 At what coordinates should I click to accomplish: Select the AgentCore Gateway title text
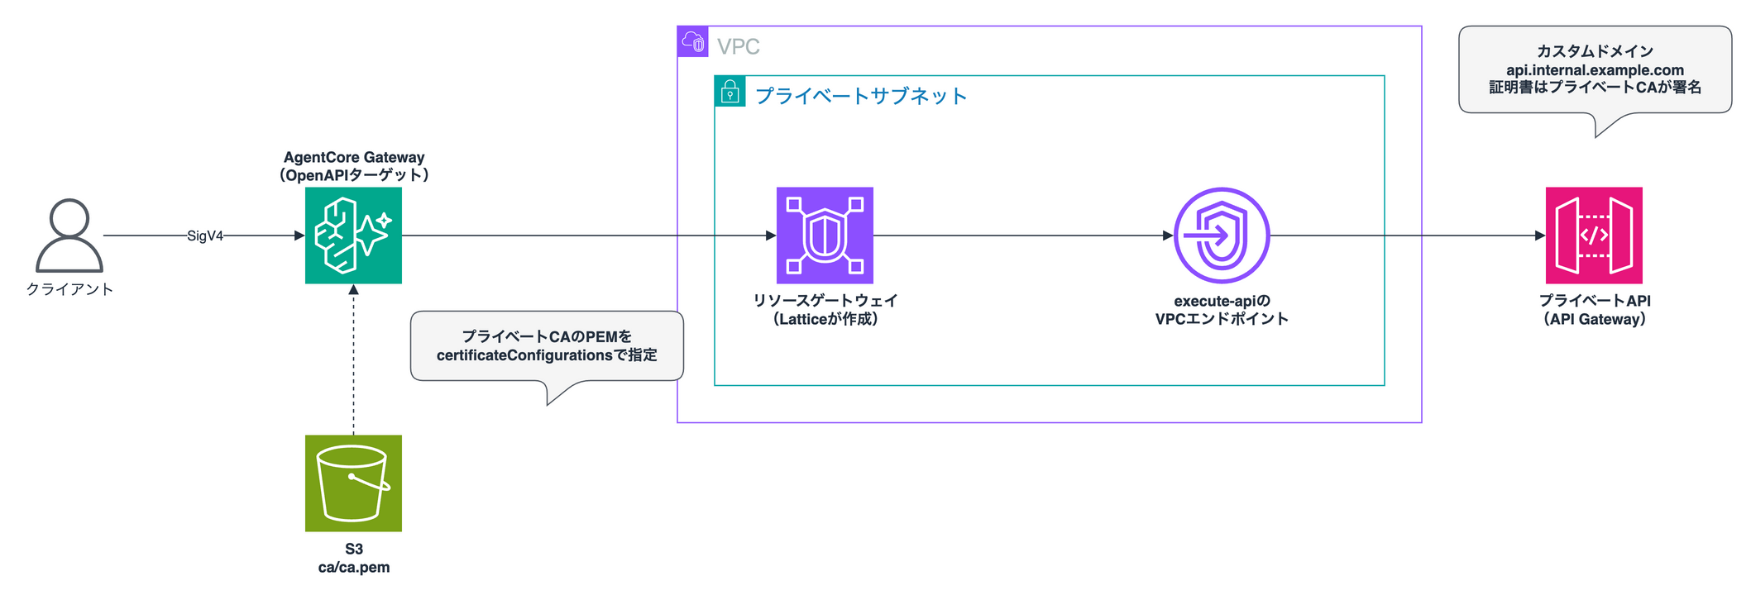click(354, 166)
